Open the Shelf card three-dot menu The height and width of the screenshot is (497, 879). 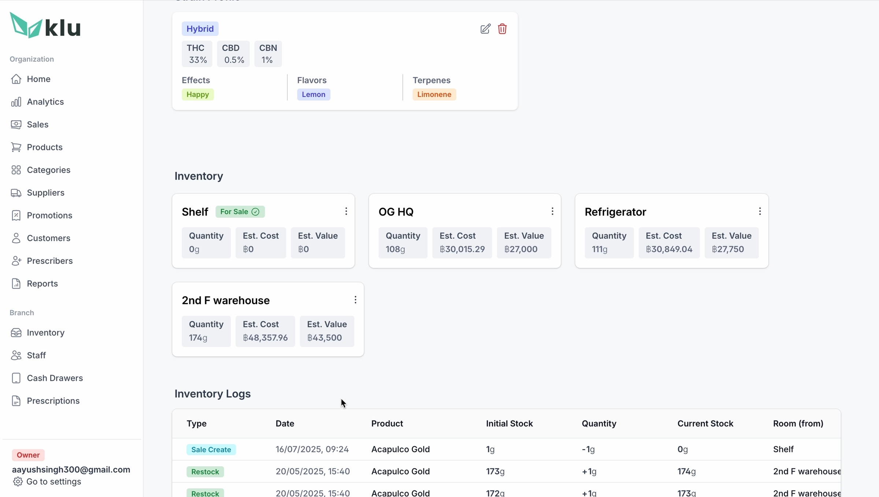(x=346, y=211)
